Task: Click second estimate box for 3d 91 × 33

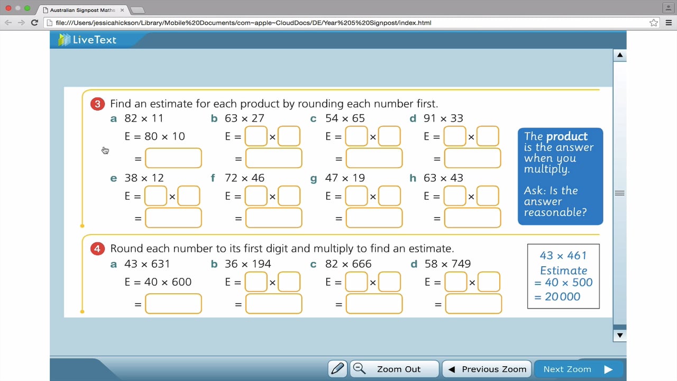Action: [488, 136]
